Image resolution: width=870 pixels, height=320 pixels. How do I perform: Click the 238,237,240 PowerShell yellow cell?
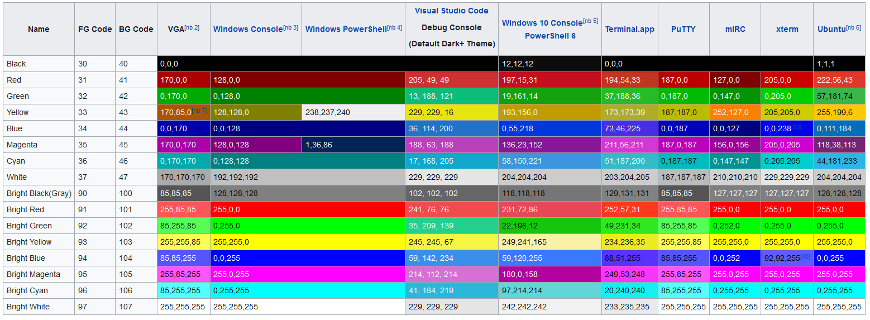(353, 112)
